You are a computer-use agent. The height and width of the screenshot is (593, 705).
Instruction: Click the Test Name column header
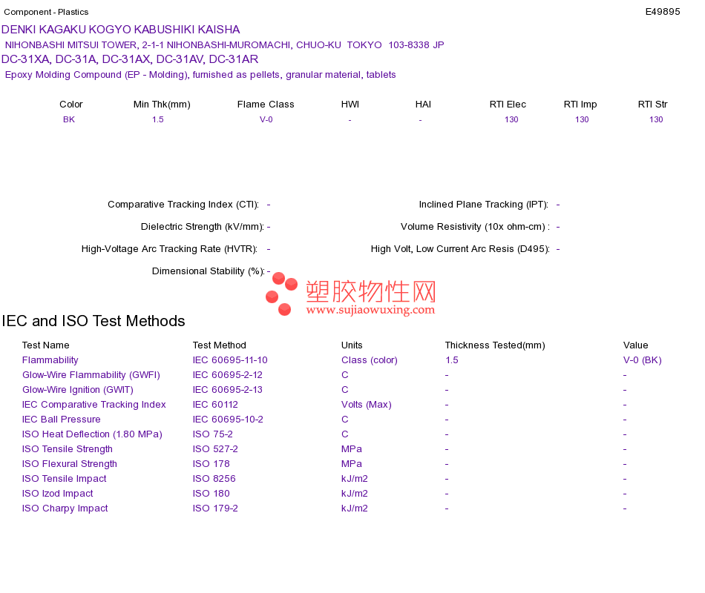click(46, 345)
